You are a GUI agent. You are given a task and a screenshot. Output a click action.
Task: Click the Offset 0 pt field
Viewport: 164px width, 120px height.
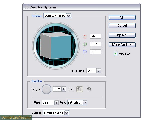[48, 103]
